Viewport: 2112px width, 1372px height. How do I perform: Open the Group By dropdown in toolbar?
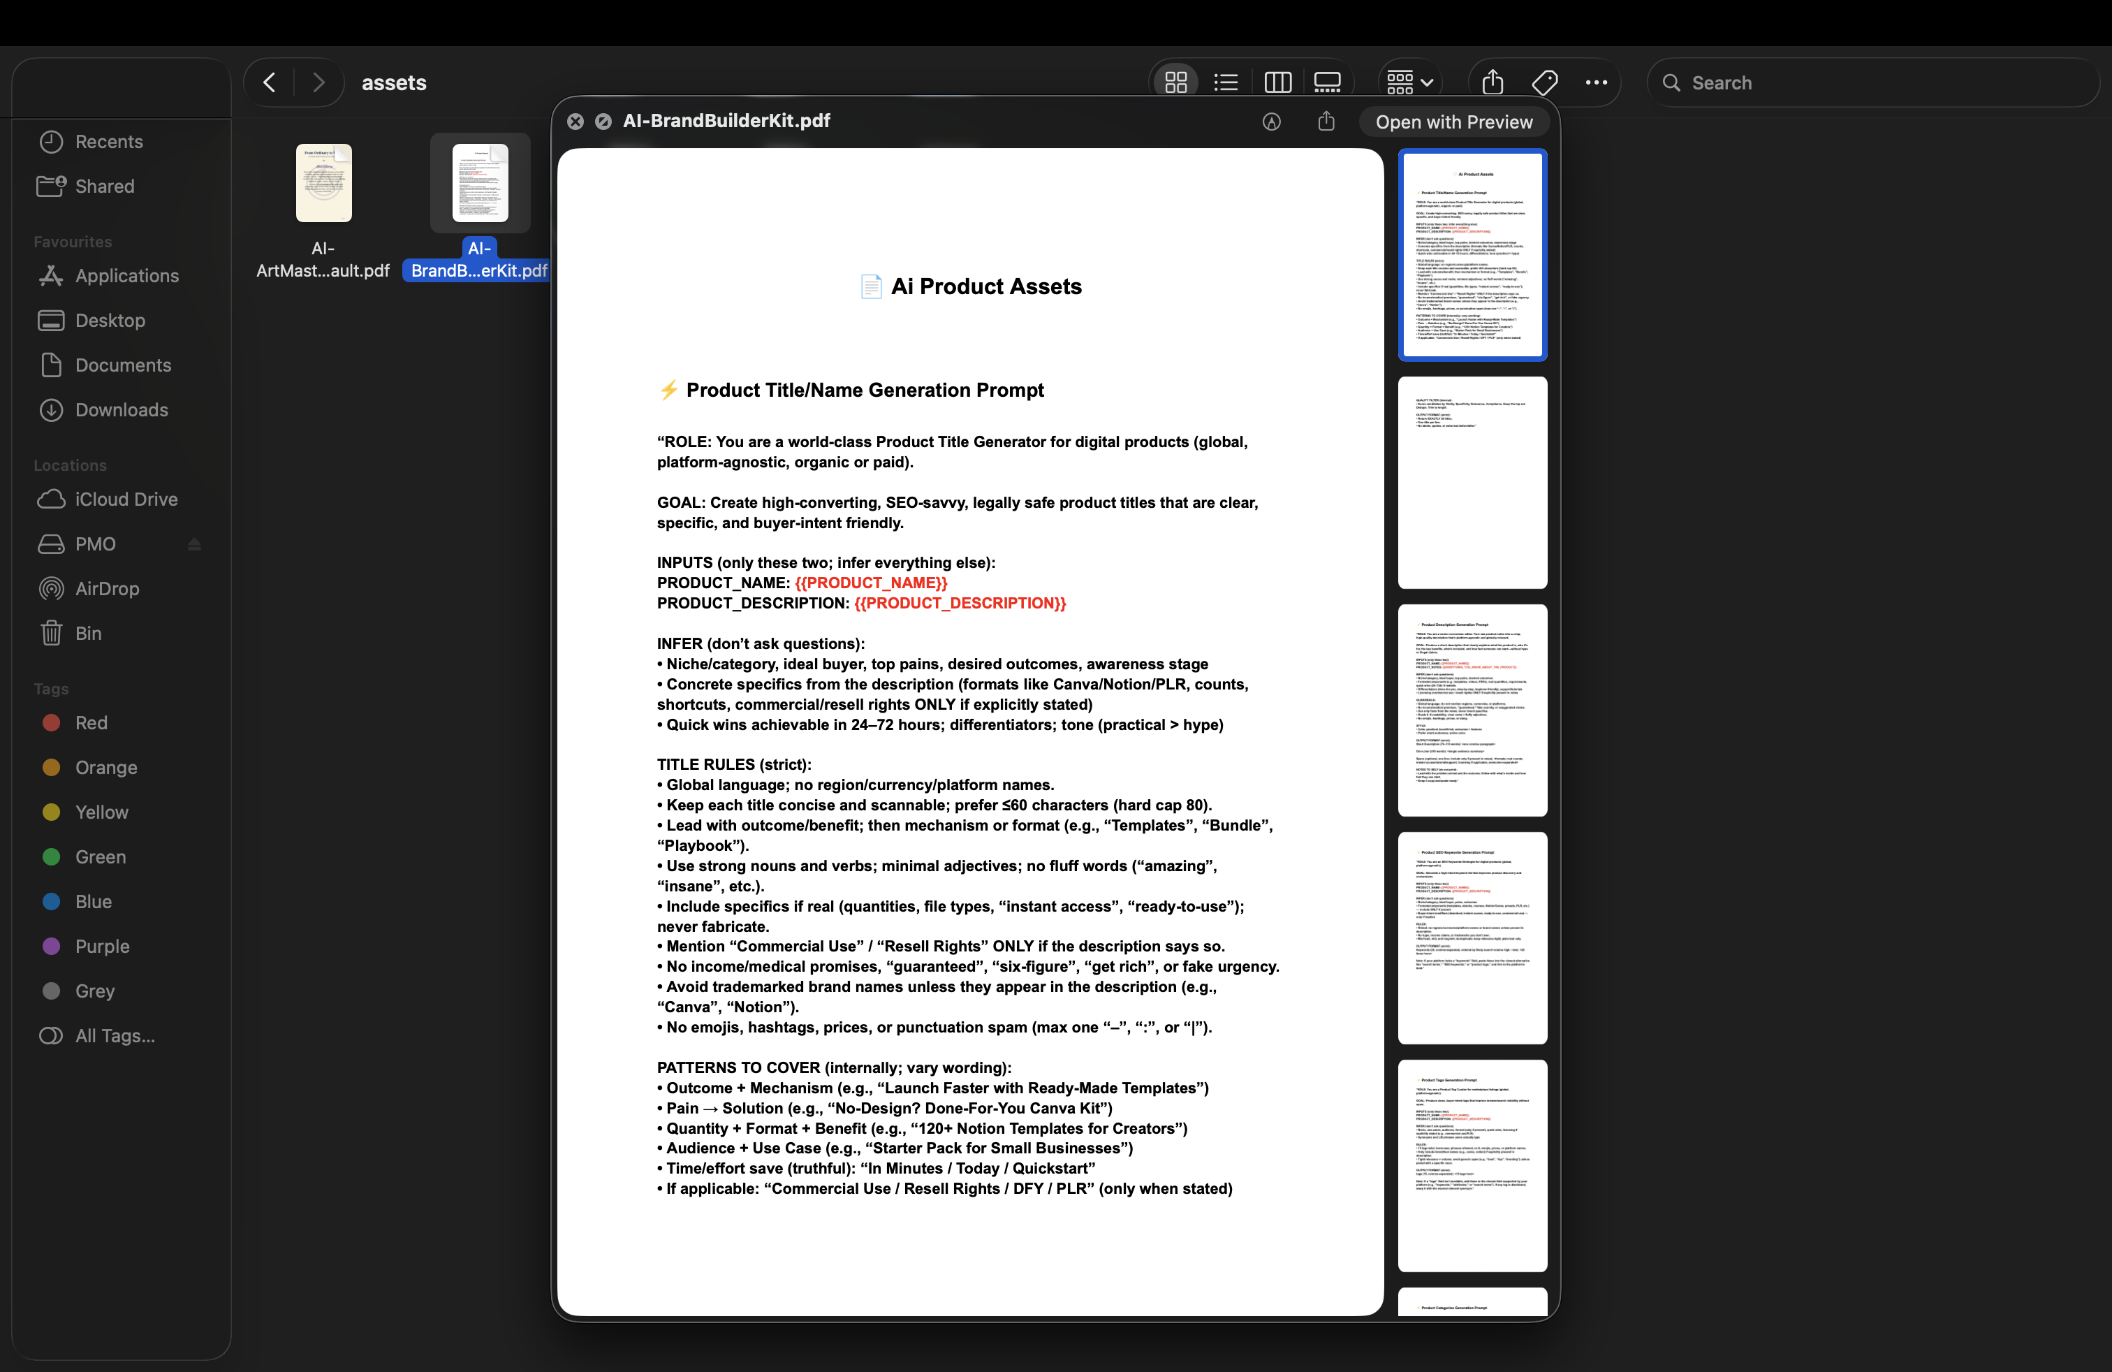pos(1409,82)
